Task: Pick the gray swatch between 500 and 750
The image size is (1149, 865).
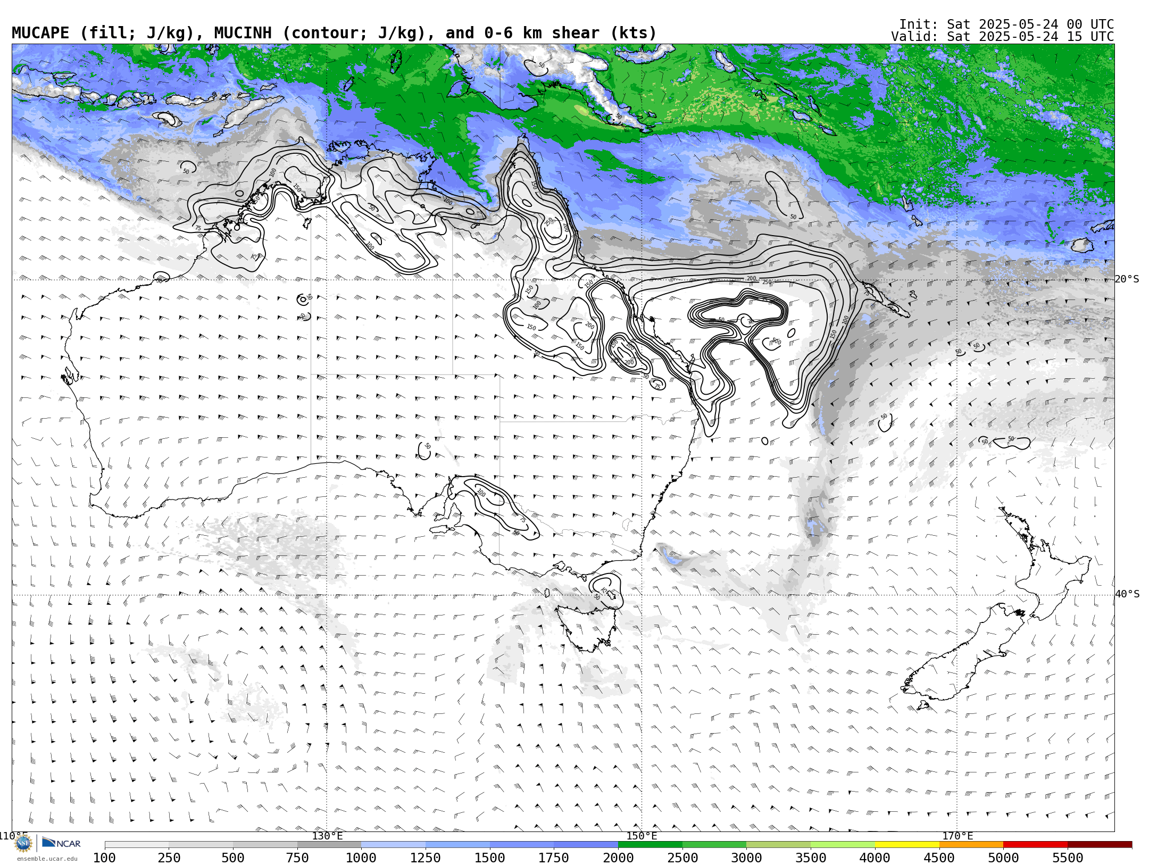Action: (x=265, y=845)
